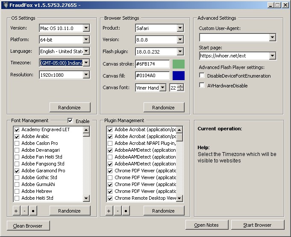This screenshot has height=237, width=291.
Task: Open the Flash plugin version dropdown
Action: coord(180,51)
